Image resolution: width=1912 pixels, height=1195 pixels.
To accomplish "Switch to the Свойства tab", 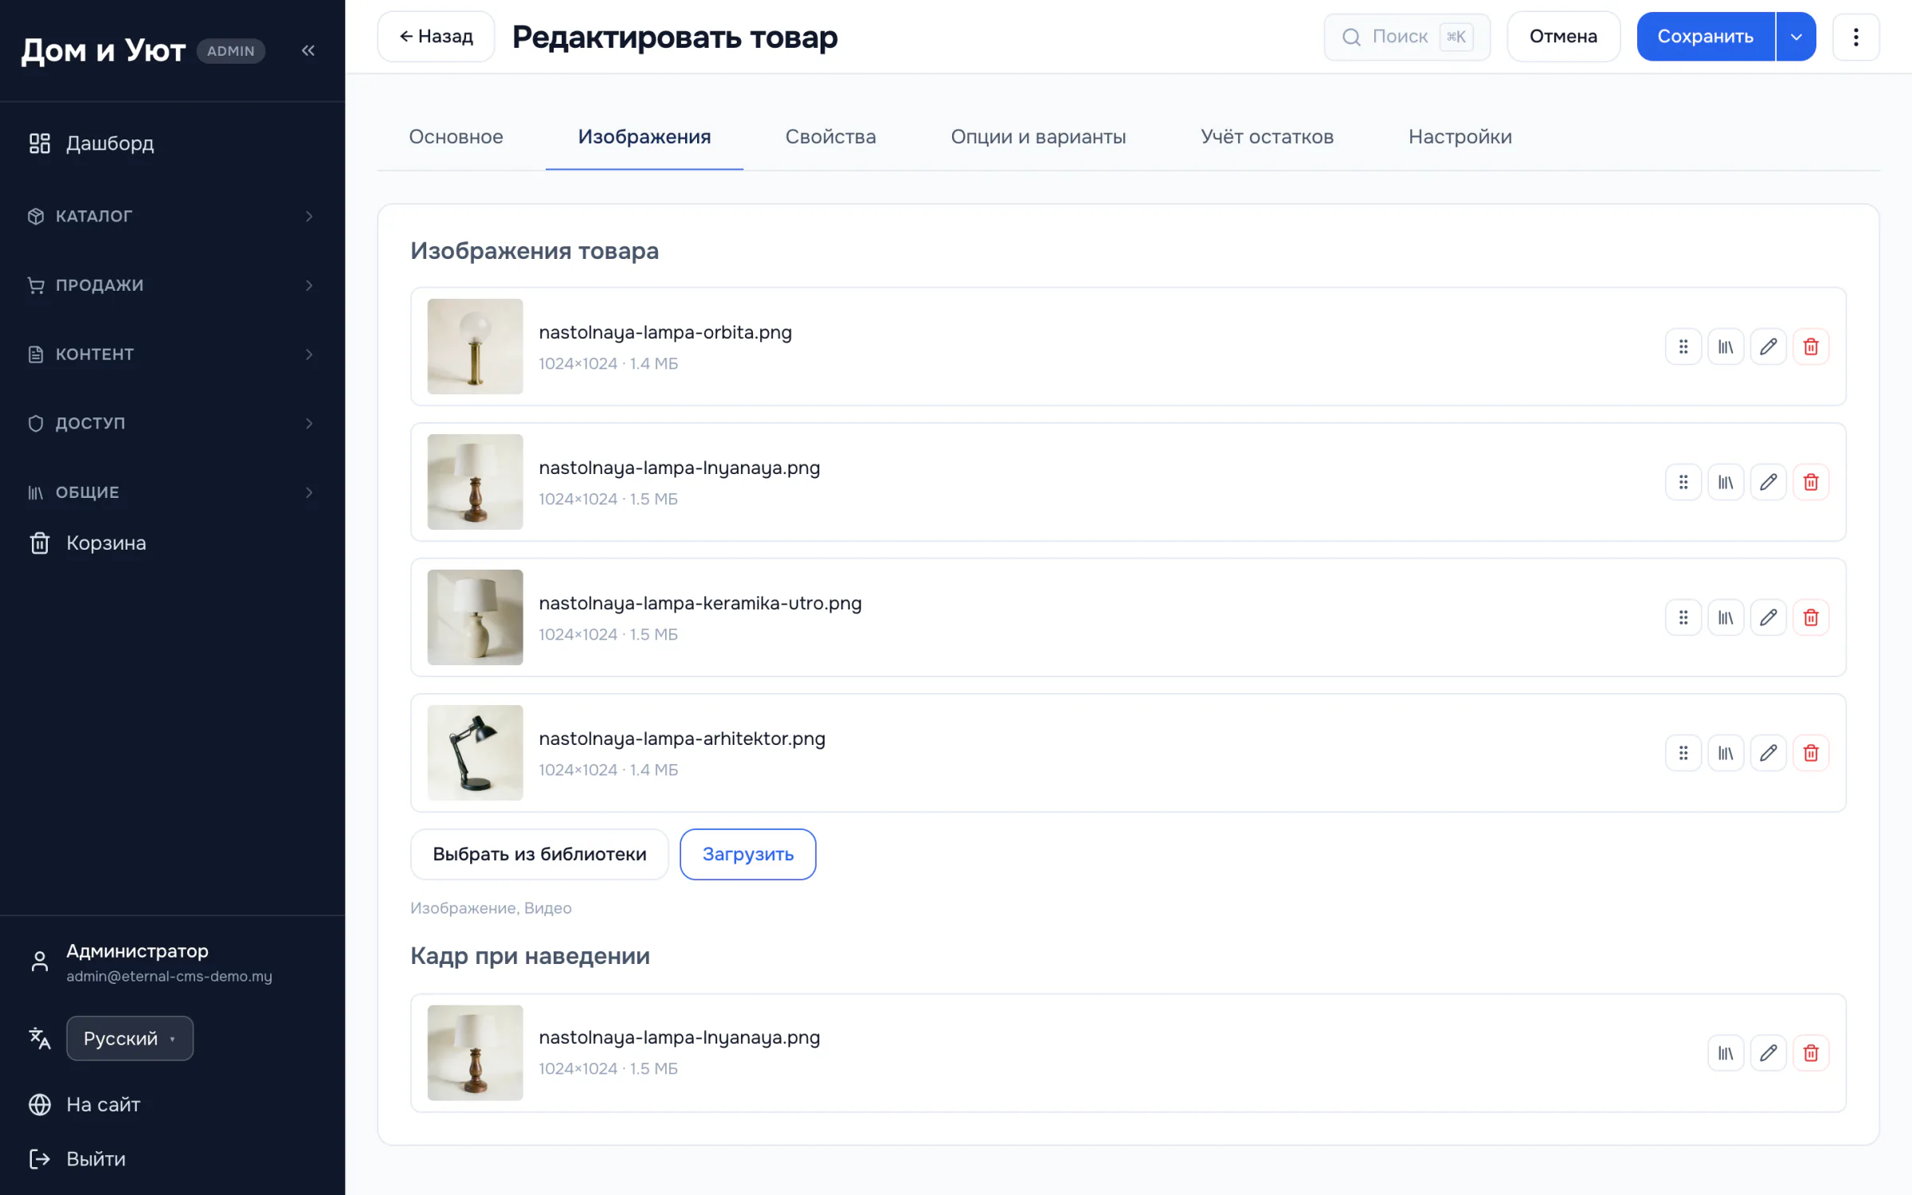I will click(x=830, y=137).
